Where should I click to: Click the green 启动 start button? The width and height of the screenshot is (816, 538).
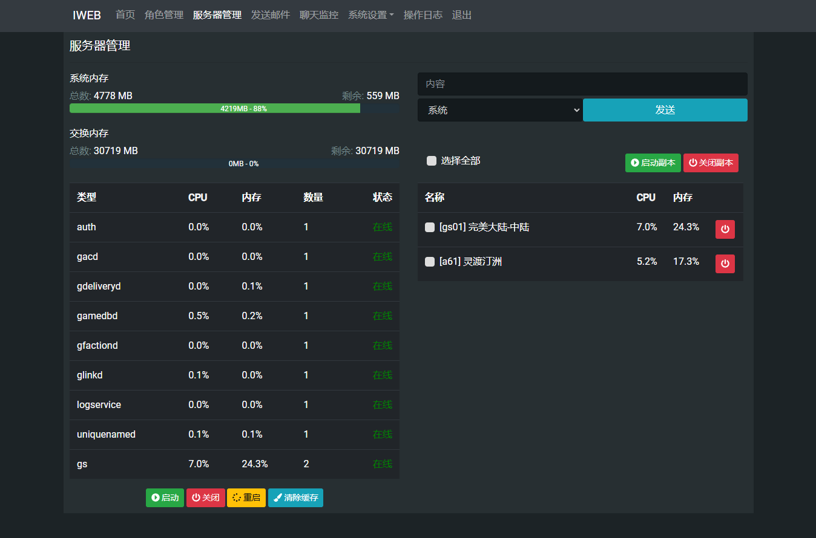point(165,497)
